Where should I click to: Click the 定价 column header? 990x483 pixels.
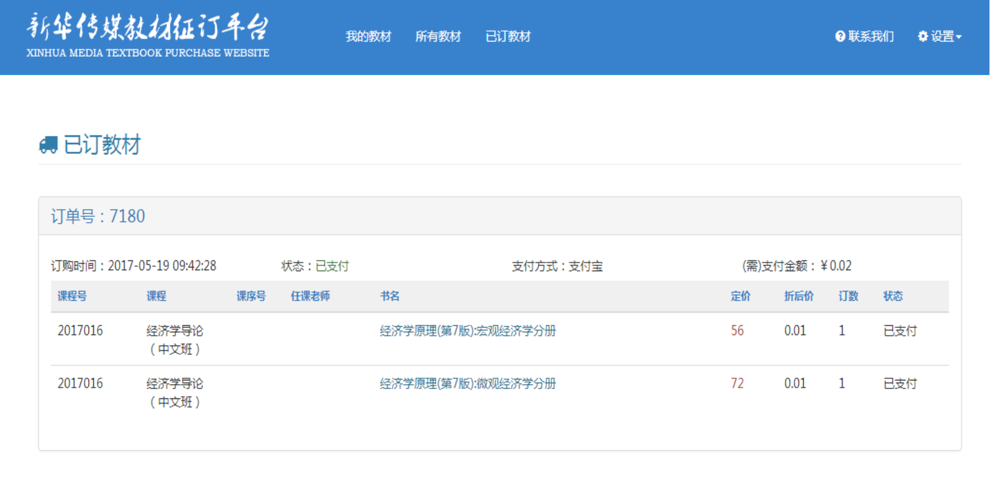pyautogui.click(x=740, y=296)
